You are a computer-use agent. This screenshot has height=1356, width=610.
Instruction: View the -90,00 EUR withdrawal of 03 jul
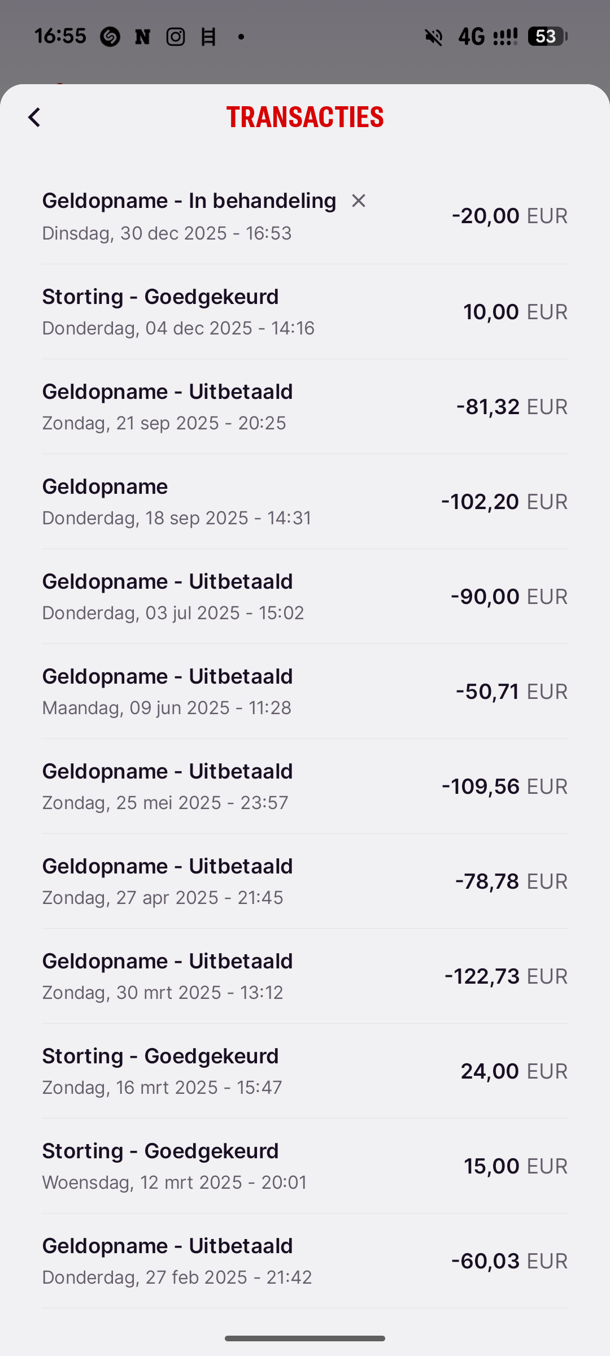(305, 597)
